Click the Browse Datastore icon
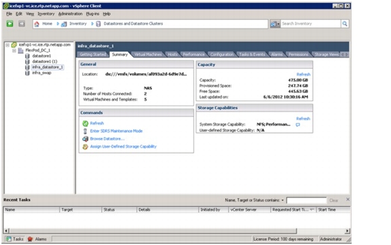 coord(86,139)
